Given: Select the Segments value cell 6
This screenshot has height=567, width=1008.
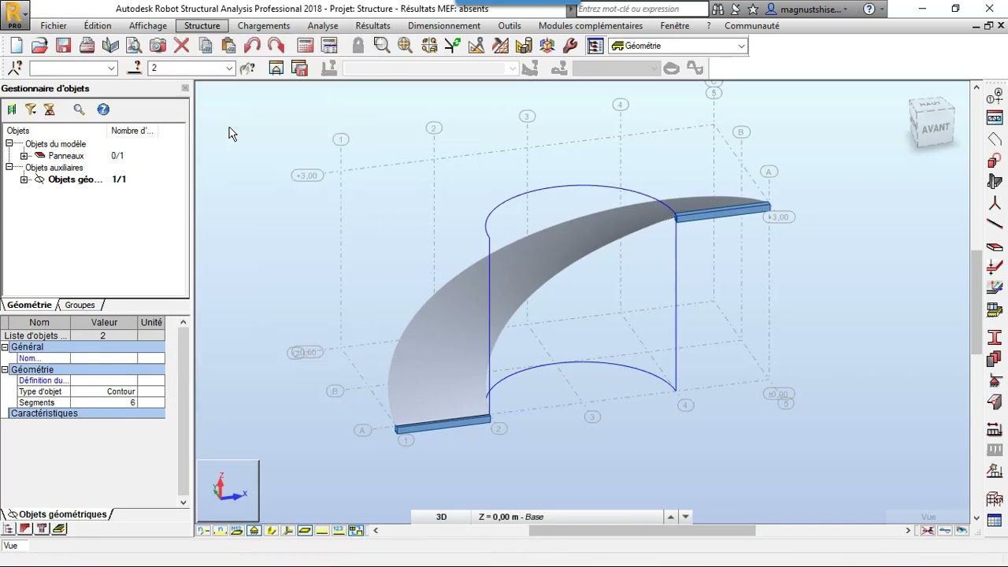Looking at the screenshot, I should (104, 402).
